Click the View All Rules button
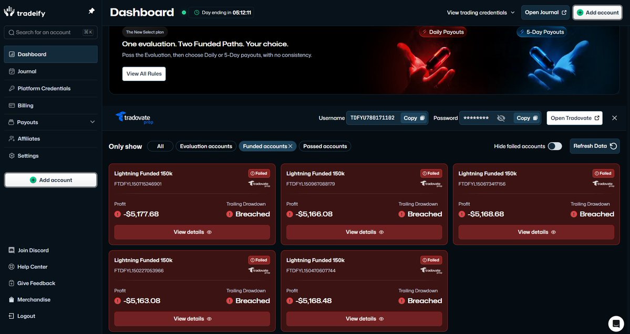630x334 pixels. click(x=144, y=74)
